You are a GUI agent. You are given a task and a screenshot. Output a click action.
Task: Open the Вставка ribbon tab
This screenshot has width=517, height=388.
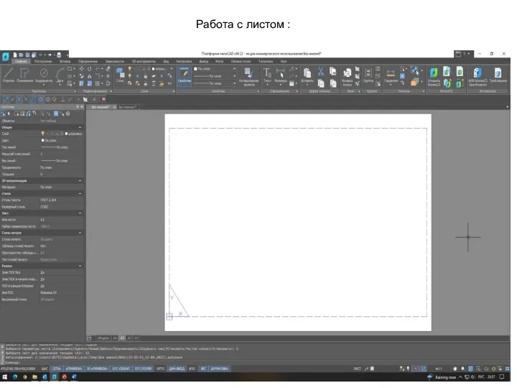(66, 62)
